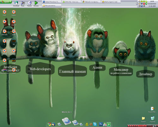
Task: Open the large Work (G:) drive in dock
Action: tap(66, 121)
